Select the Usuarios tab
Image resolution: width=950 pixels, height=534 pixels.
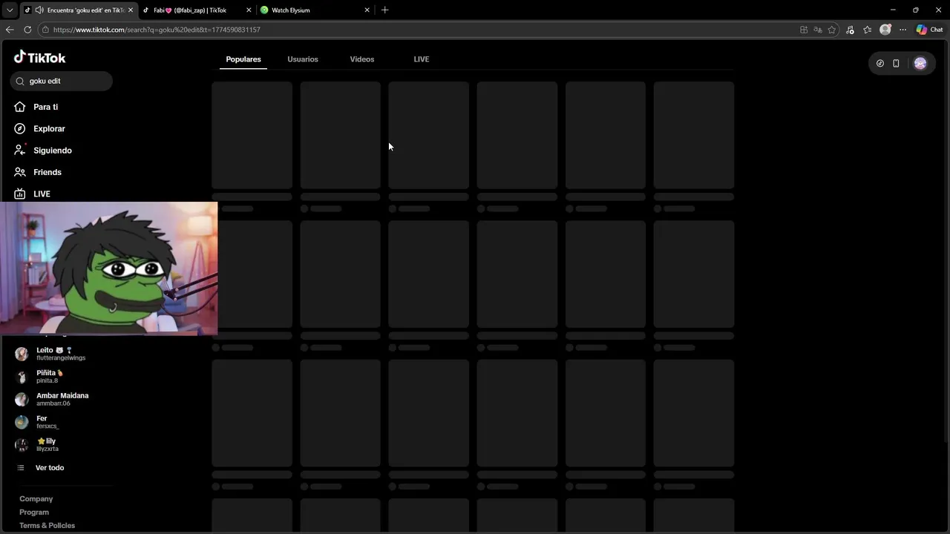pyautogui.click(x=303, y=59)
